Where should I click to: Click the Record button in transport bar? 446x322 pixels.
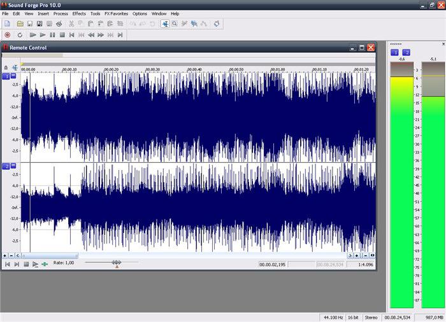point(7,34)
